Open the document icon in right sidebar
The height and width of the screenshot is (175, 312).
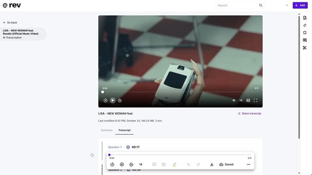[305, 18]
